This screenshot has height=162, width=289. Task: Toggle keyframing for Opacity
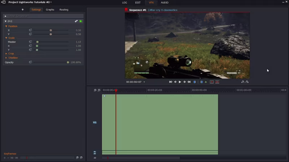click(x=30, y=62)
